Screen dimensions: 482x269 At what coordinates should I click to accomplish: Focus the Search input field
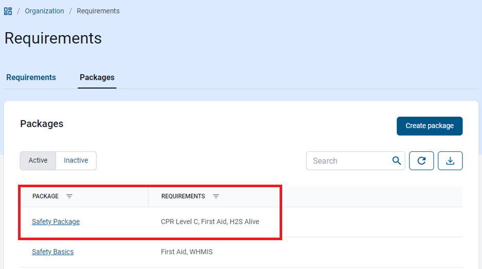click(348, 160)
